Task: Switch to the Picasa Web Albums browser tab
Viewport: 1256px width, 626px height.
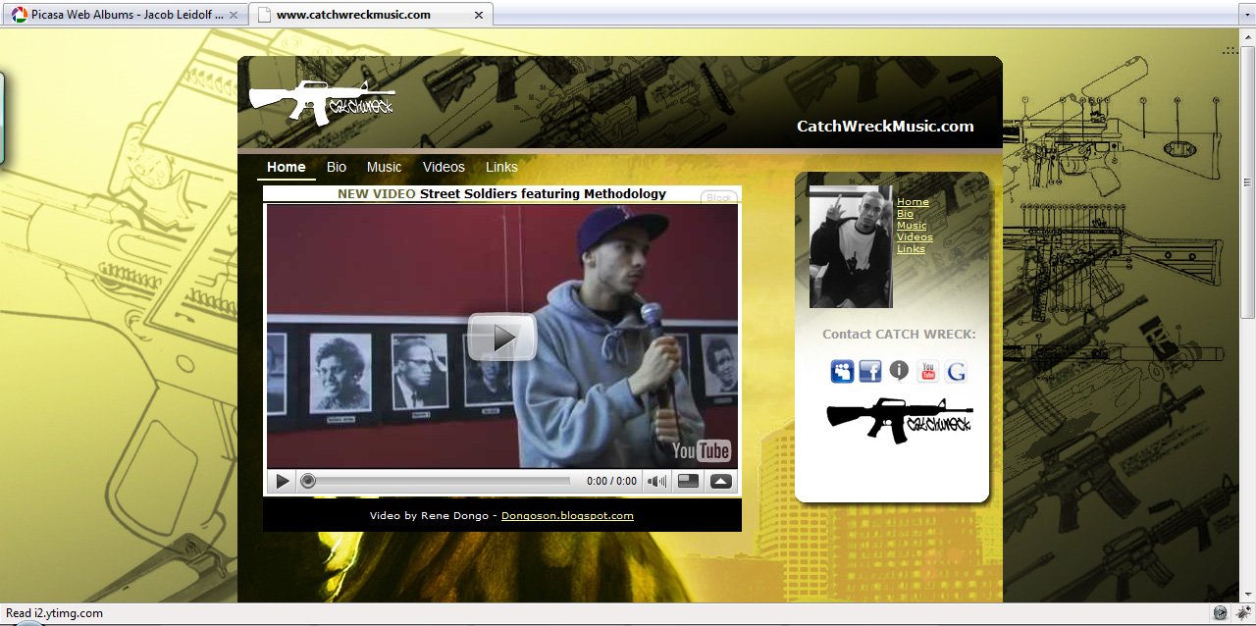Action: click(126, 15)
